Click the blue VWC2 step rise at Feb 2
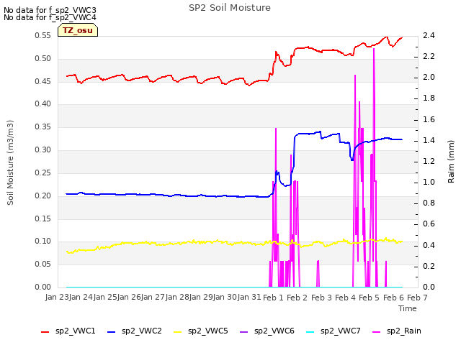This screenshot has height=345, width=461. point(295,152)
